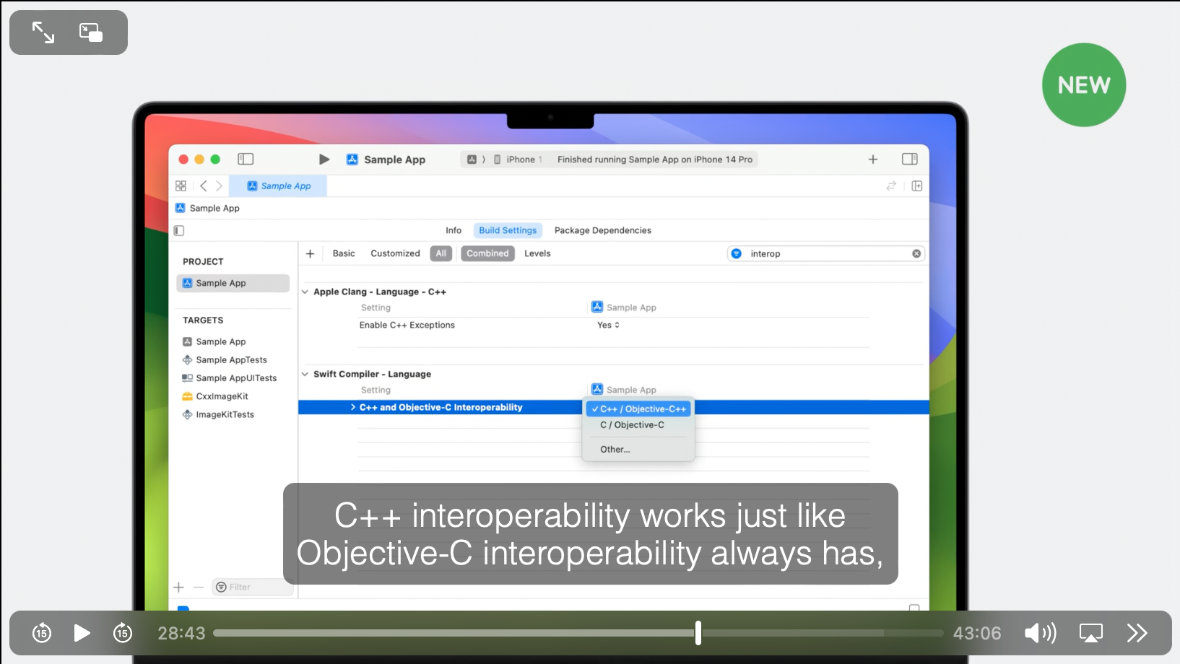
Task: Click the targets Filter field
Action: point(253,587)
